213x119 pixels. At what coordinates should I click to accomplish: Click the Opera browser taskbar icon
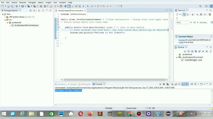[81, 114]
